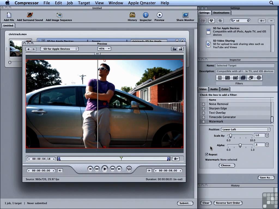Open the Apple Qmaster menu

click(142, 3)
